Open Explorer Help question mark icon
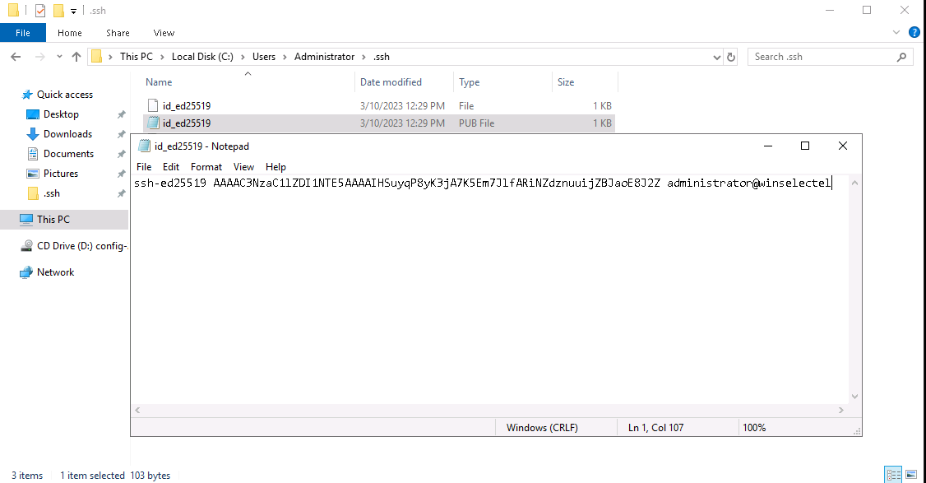926x483 pixels. (x=914, y=33)
